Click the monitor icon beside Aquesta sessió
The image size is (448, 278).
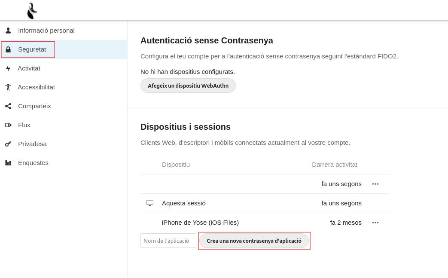(x=150, y=203)
